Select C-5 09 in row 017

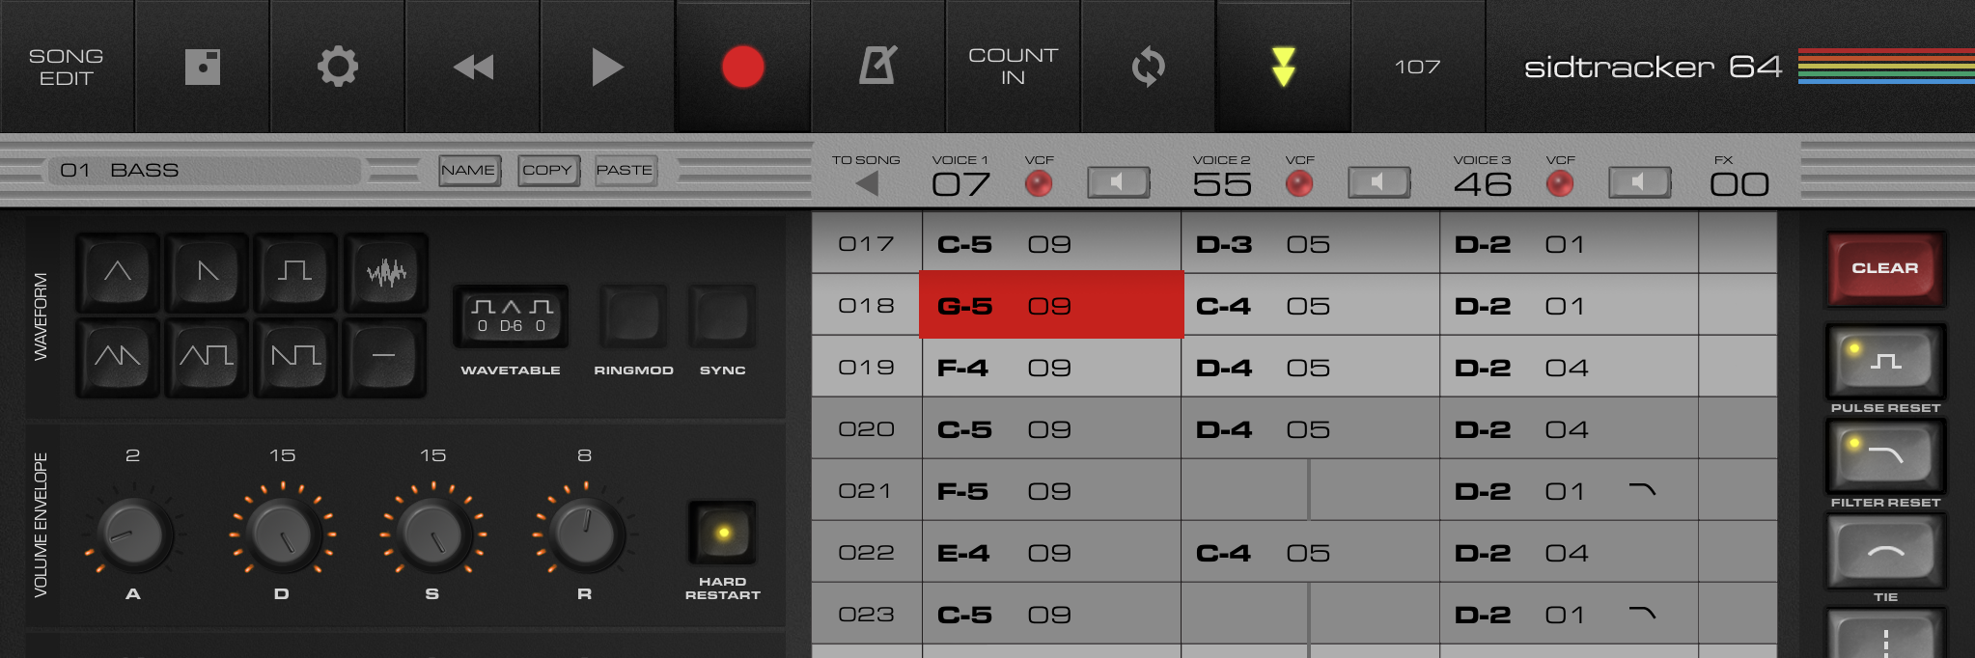1052,244
